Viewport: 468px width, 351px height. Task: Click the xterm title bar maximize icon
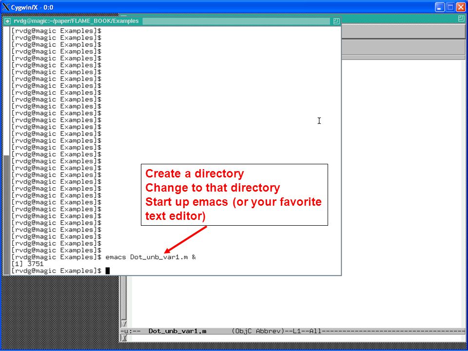(x=336, y=21)
